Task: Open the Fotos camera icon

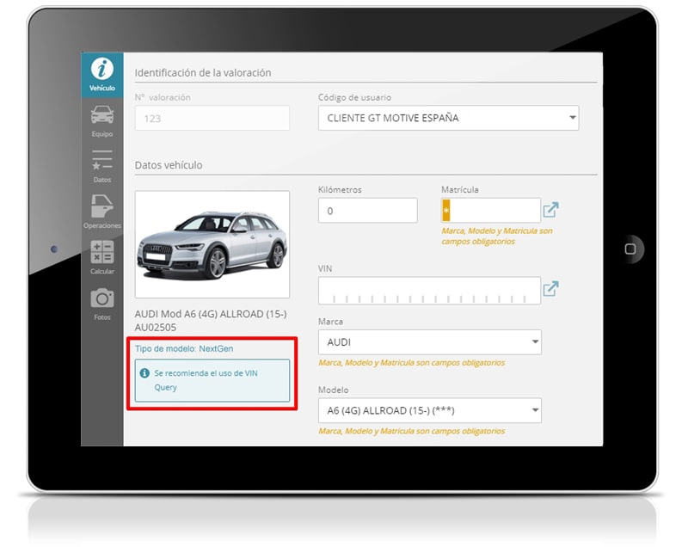Action: click(x=102, y=301)
